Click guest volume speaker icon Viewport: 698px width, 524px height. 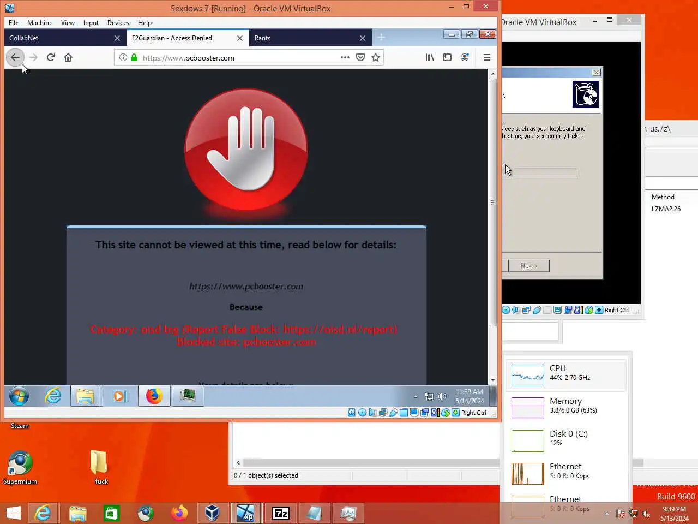442,397
